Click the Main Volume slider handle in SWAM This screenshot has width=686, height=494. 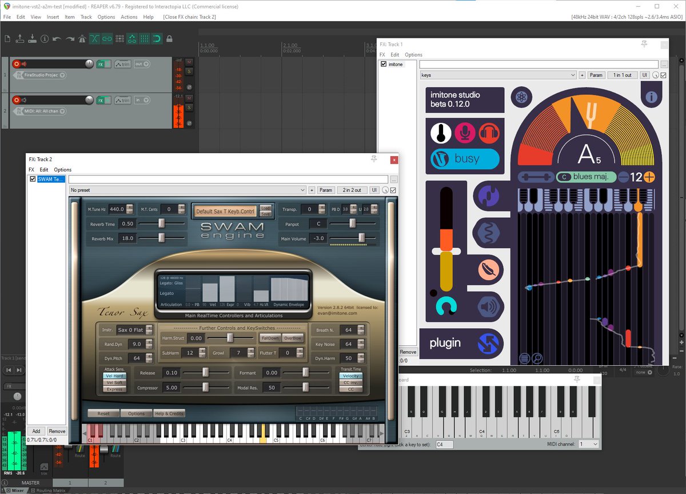[361, 238]
